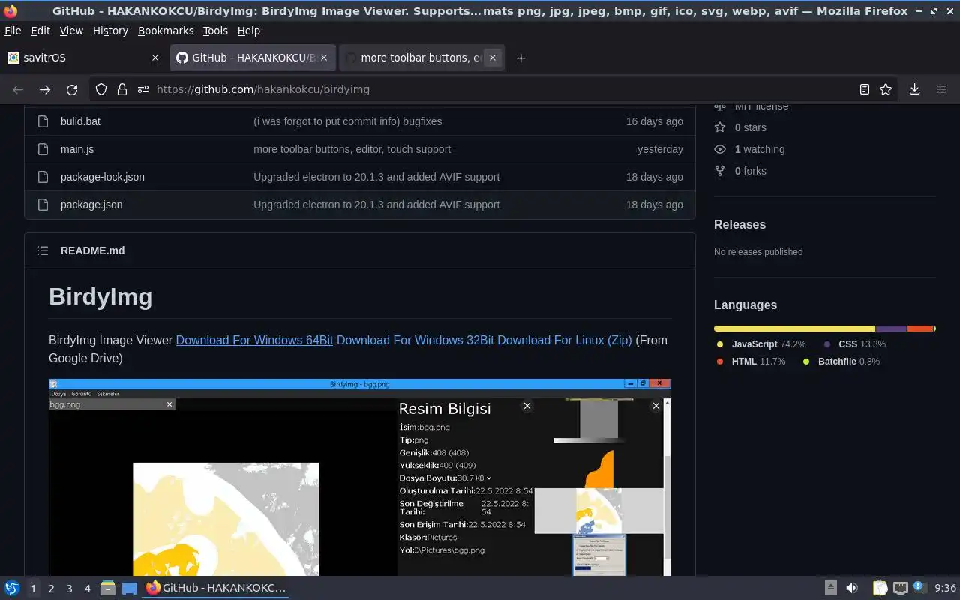Viewport: 960px width, 600px height.
Task: Switch to workspace 2 in taskbar
Action: point(51,589)
